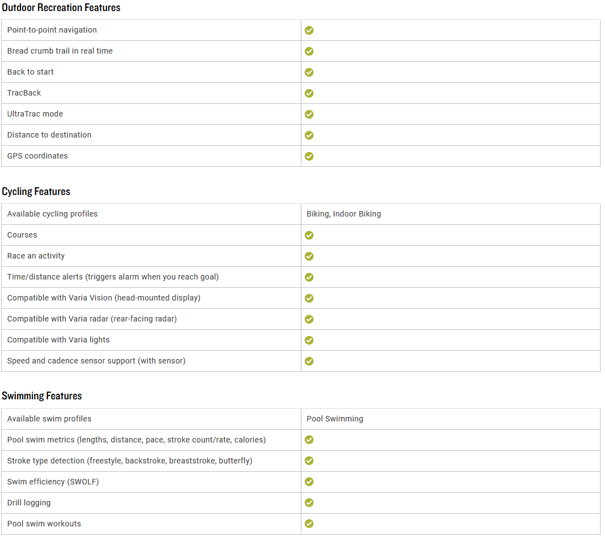This screenshot has width=605, height=538.
Task: Select the green check for UltraTrac mode
Action: (x=309, y=114)
